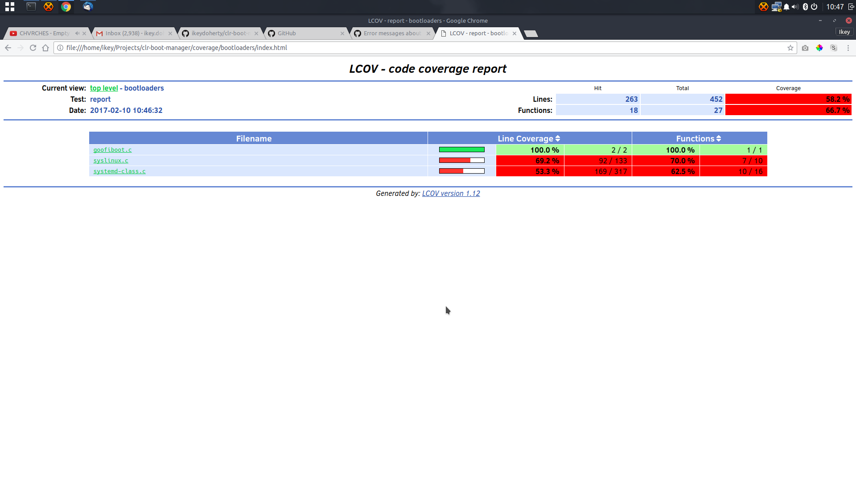Click the orange X tray icon

tap(764, 7)
